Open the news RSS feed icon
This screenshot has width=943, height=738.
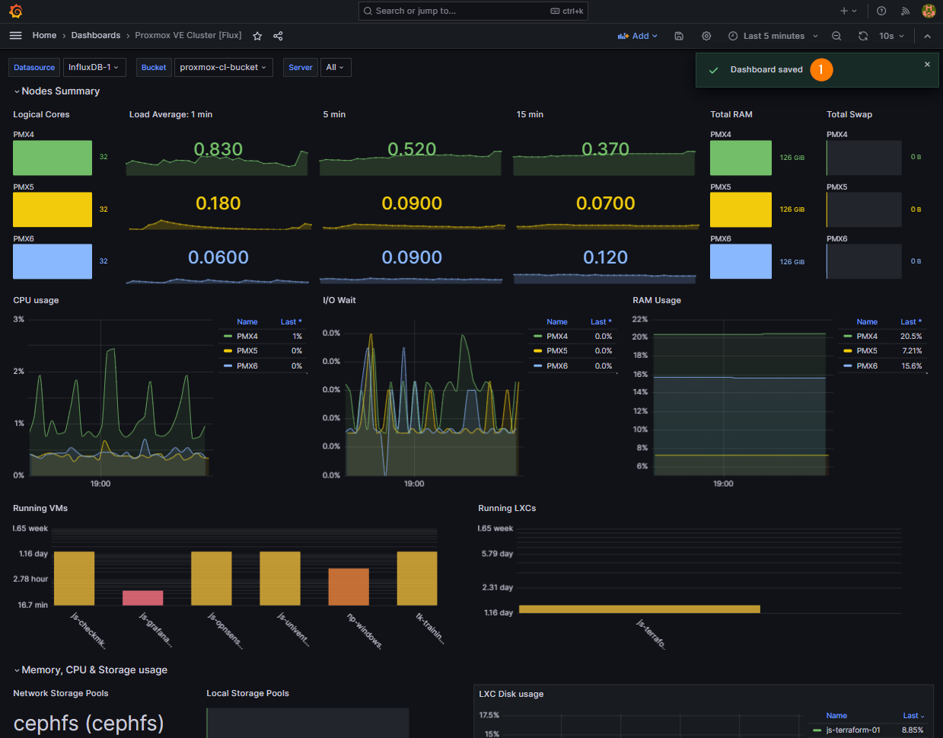905,11
